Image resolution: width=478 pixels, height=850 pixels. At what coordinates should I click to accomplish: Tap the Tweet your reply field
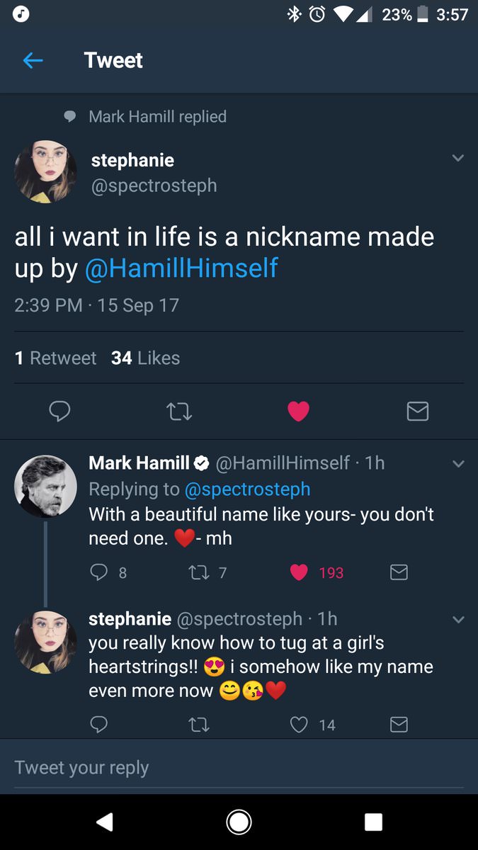pyautogui.click(x=238, y=768)
